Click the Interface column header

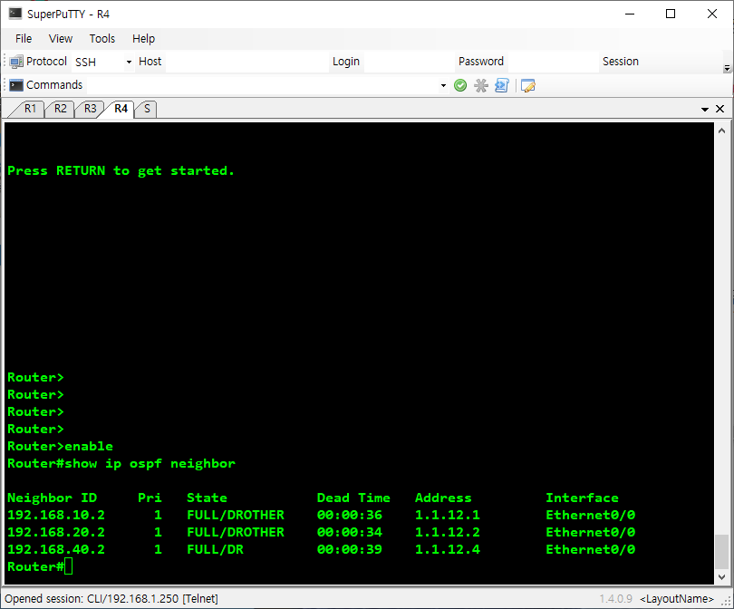coord(583,498)
